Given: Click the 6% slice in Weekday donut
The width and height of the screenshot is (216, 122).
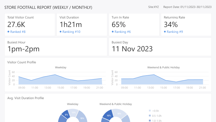Looking at the screenshot, I should click(x=67, y=115).
